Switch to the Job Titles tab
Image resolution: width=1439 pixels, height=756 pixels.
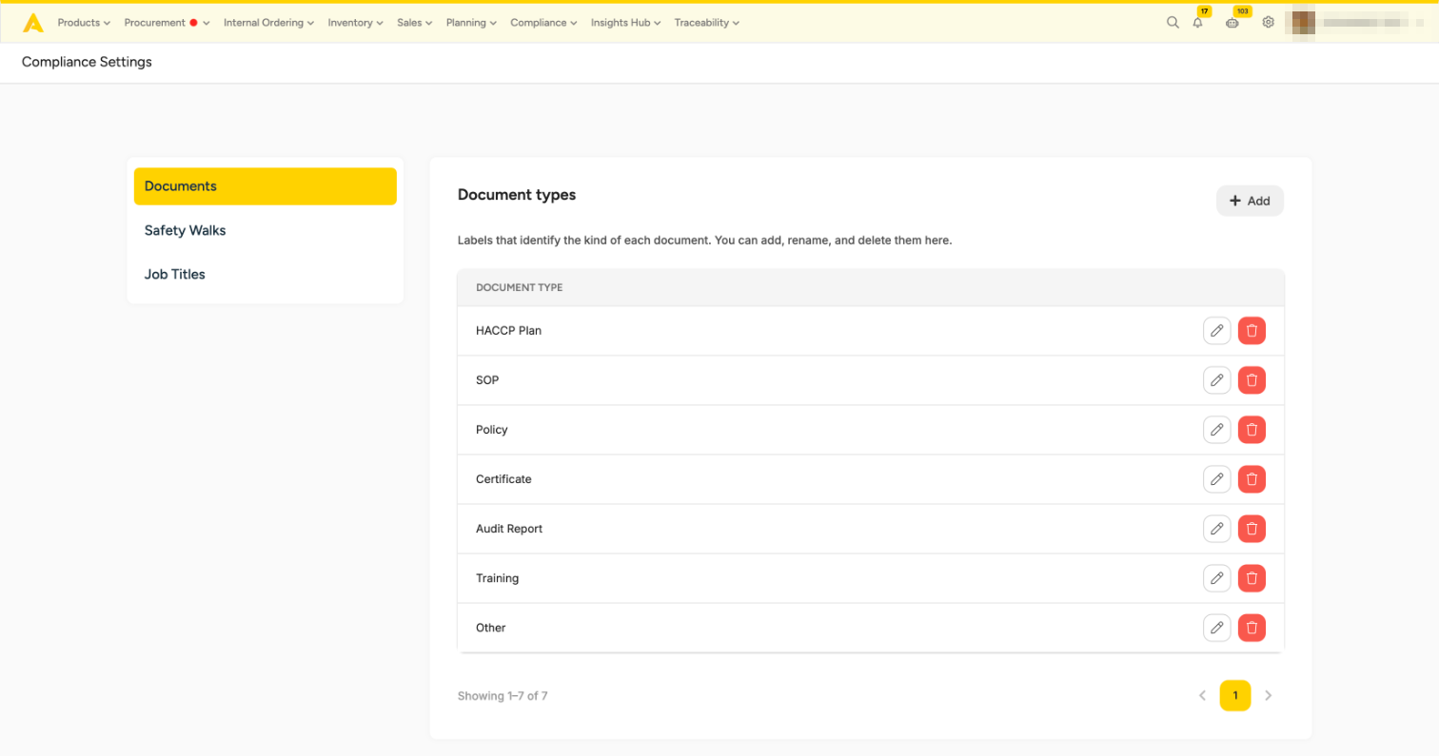266,274
